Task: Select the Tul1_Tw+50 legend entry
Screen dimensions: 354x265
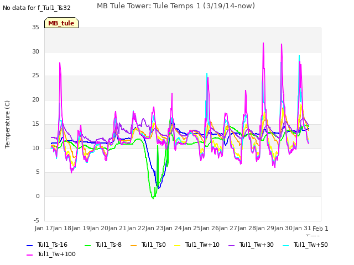Action: [x=305, y=245]
